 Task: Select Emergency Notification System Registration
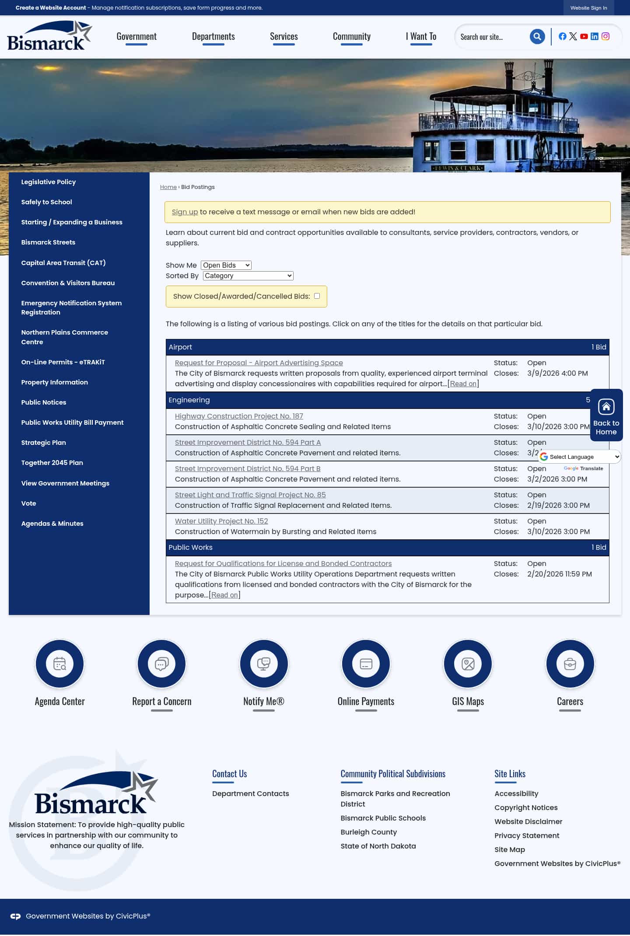click(71, 307)
